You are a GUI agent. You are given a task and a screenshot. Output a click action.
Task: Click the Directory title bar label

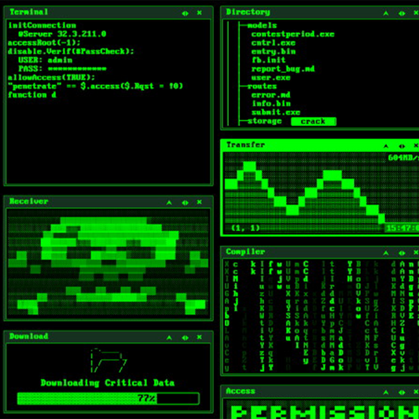pyautogui.click(x=248, y=12)
